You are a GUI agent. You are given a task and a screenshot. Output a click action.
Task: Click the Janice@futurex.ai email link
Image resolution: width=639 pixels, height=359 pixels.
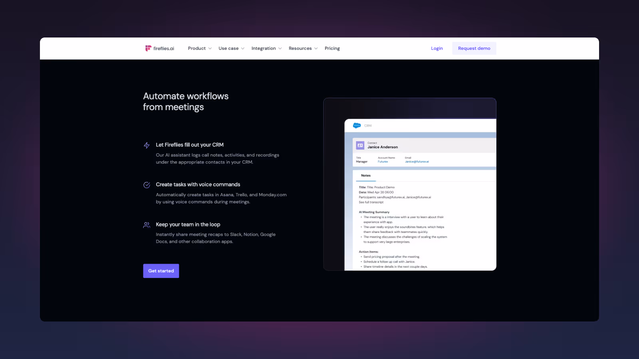(x=417, y=162)
